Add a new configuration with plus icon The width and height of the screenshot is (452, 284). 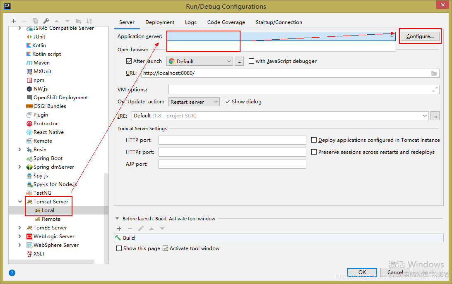14,21
